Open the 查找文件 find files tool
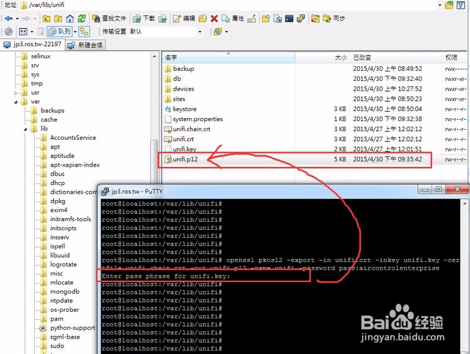This screenshot has width=470, height=354. point(109,19)
